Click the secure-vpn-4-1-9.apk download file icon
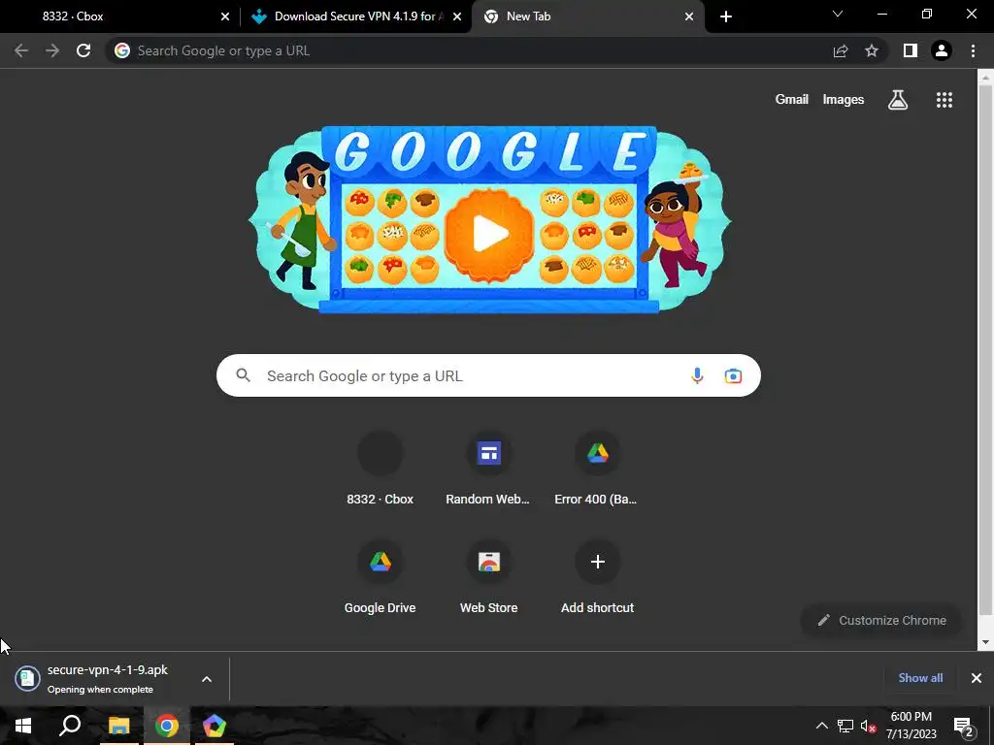994x745 pixels. pos(27,678)
